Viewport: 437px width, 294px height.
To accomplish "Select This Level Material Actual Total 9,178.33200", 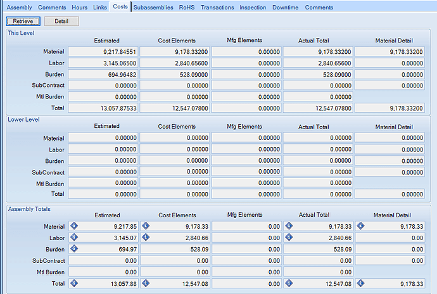I will [318, 51].
